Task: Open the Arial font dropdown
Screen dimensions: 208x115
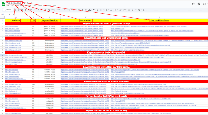Action: (60, 10)
